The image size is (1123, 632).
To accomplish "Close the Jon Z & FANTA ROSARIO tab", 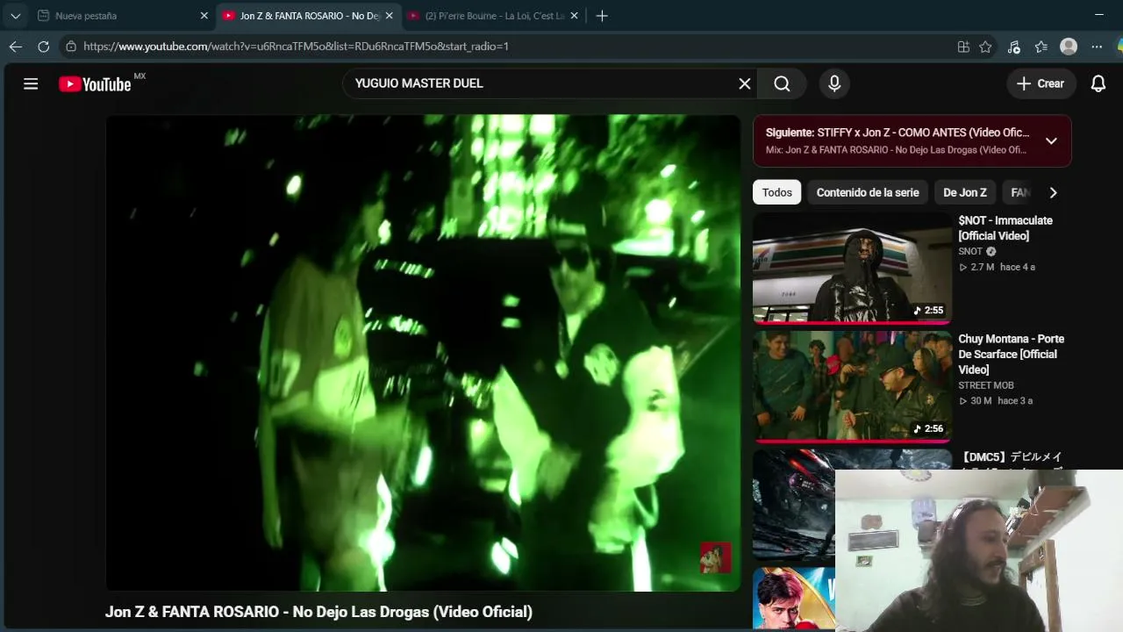I will 389,16.
